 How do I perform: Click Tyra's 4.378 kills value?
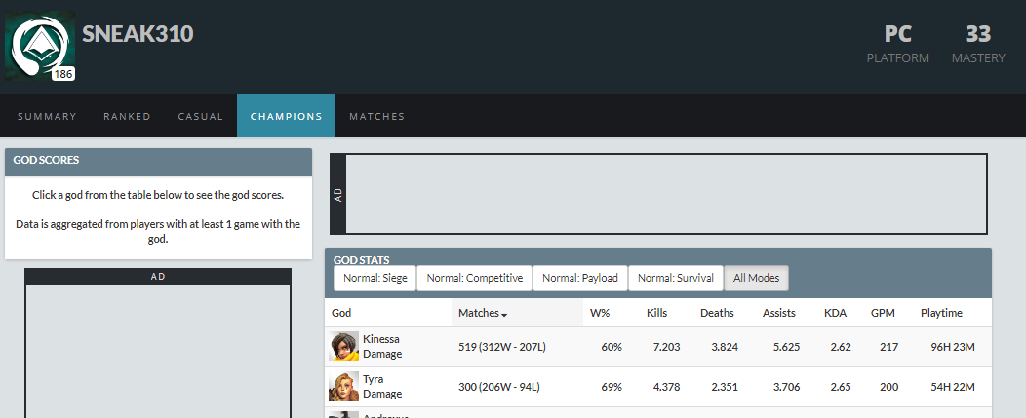pos(666,387)
